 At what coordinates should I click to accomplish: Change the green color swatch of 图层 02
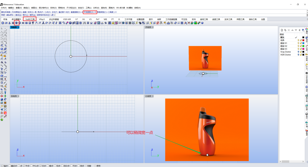click(303, 46)
